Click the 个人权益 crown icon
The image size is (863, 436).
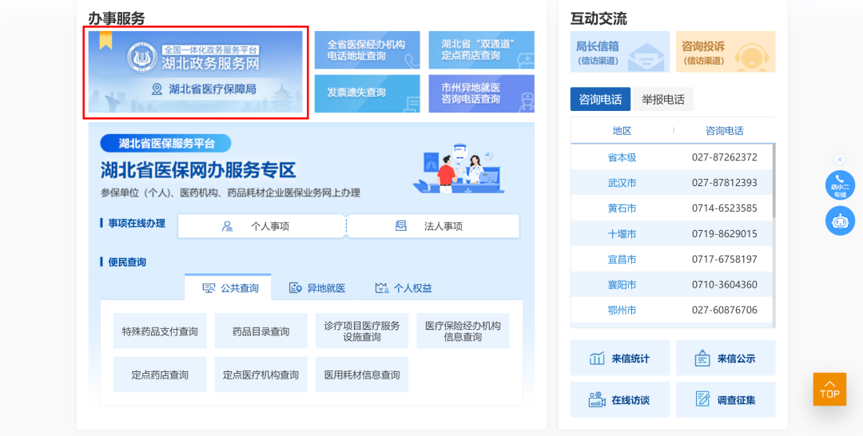click(381, 288)
